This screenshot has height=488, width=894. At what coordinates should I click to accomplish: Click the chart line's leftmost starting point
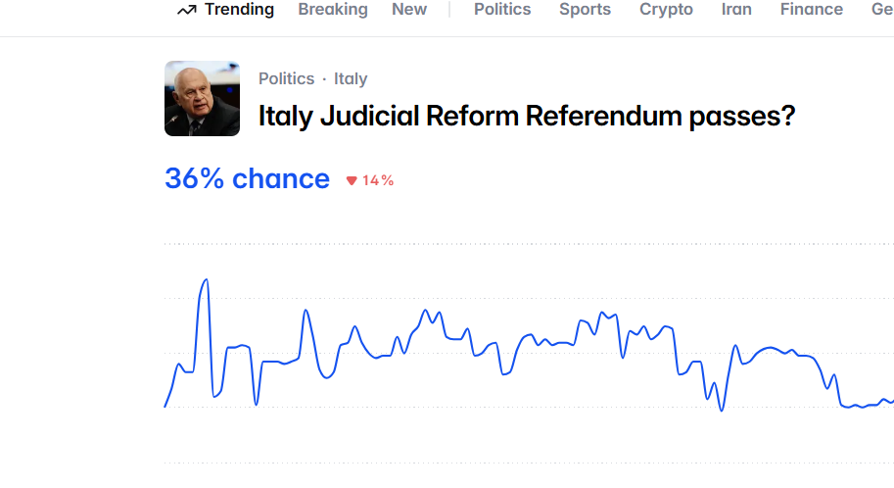tap(165, 405)
